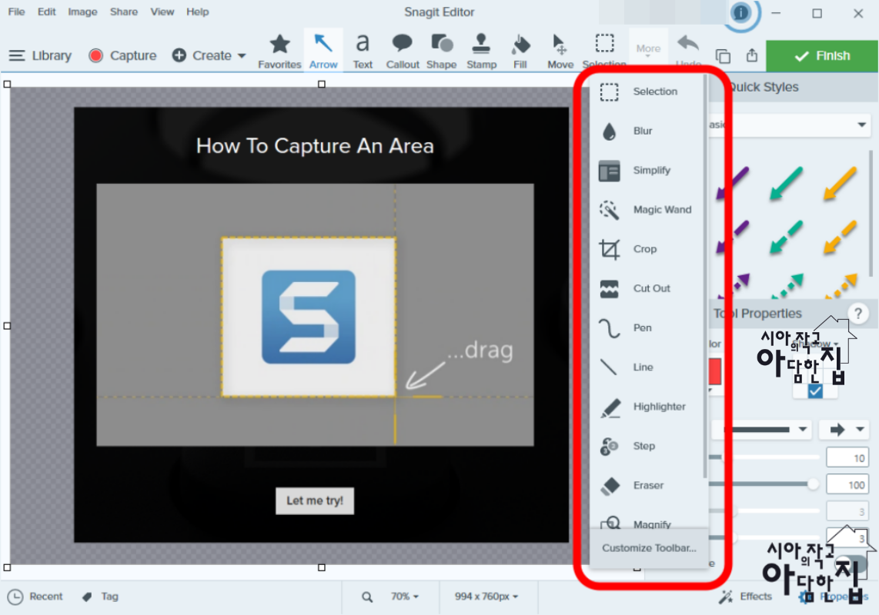Click the info icon in title bar
The image size is (879, 615).
tap(740, 12)
